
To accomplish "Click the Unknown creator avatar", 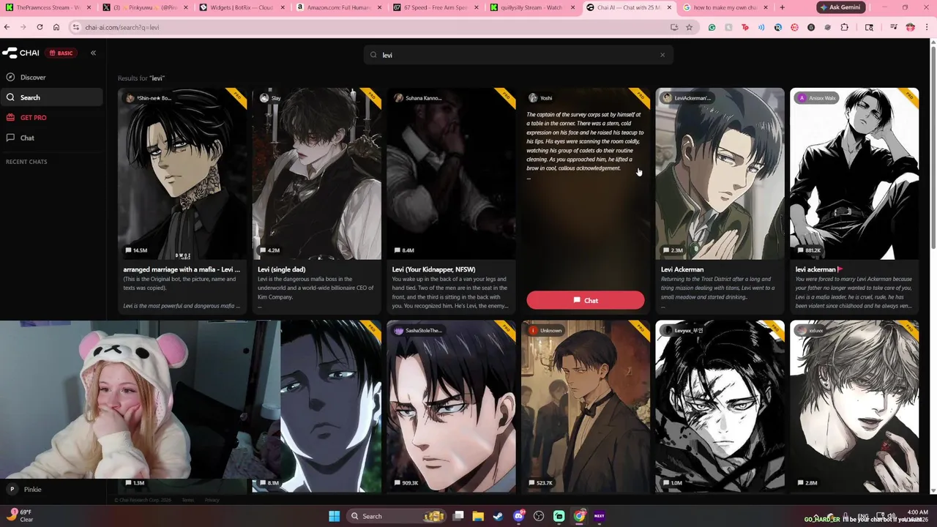I will click(533, 330).
